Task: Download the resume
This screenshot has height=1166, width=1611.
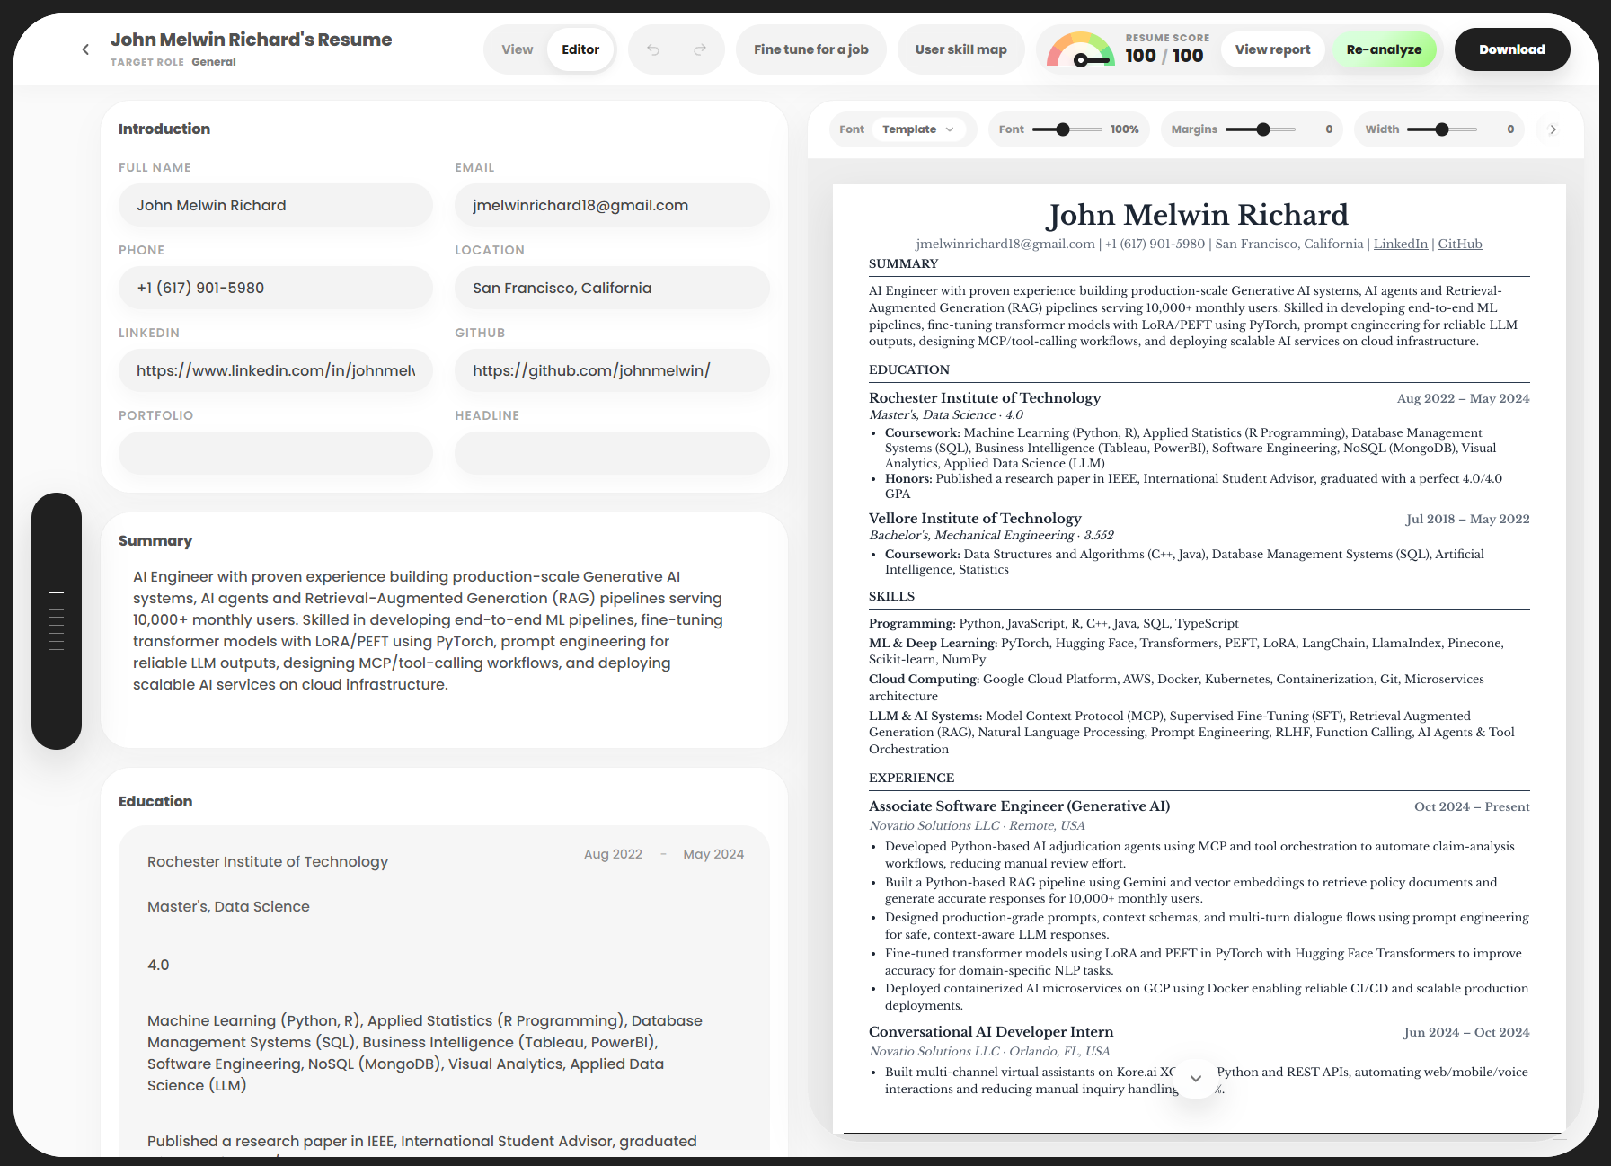Action: tap(1512, 49)
